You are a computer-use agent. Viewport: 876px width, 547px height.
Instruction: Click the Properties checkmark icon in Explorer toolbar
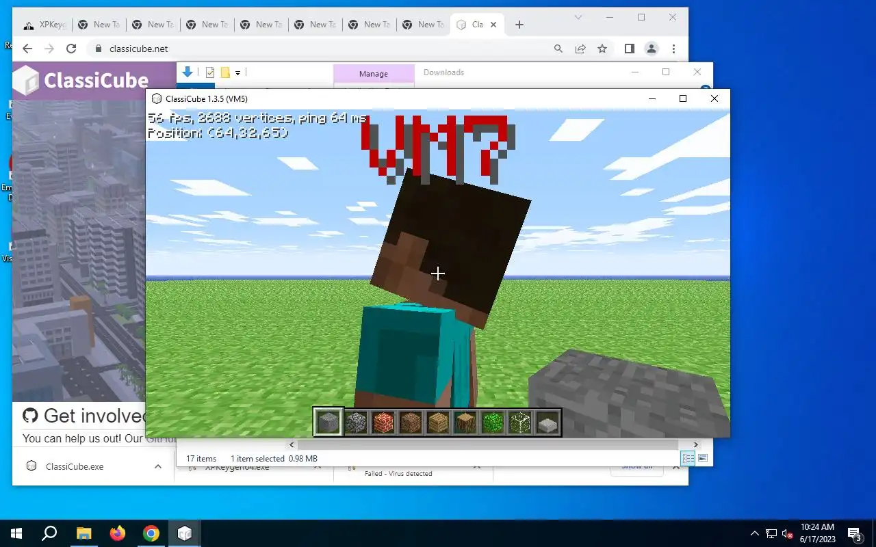coord(210,72)
